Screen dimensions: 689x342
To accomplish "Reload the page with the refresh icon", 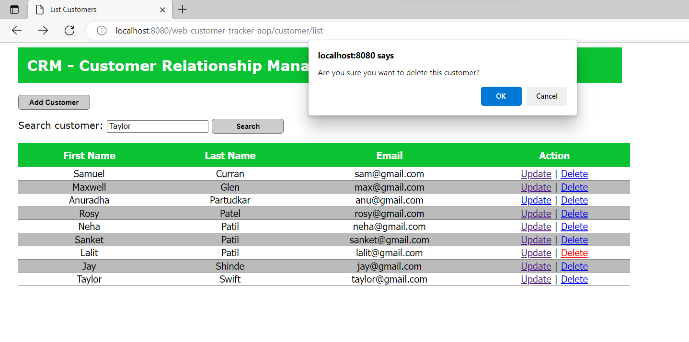I will click(x=69, y=31).
